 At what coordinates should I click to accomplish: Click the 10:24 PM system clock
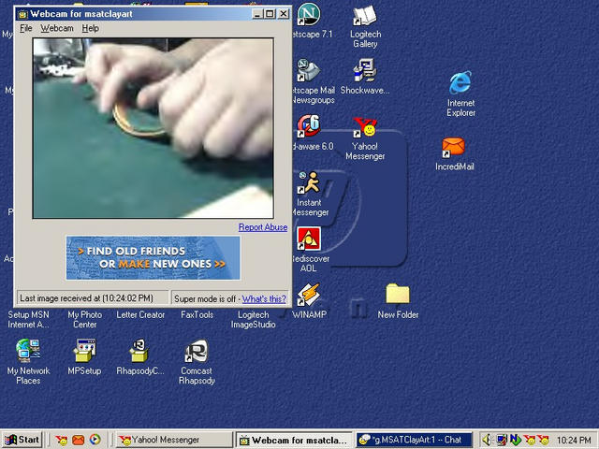click(x=574, y=441)
